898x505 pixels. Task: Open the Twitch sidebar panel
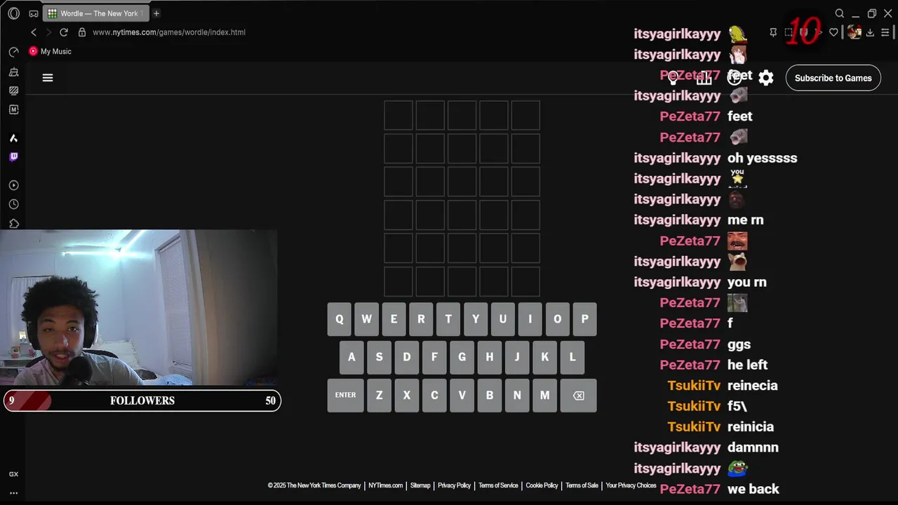(13, 157)
